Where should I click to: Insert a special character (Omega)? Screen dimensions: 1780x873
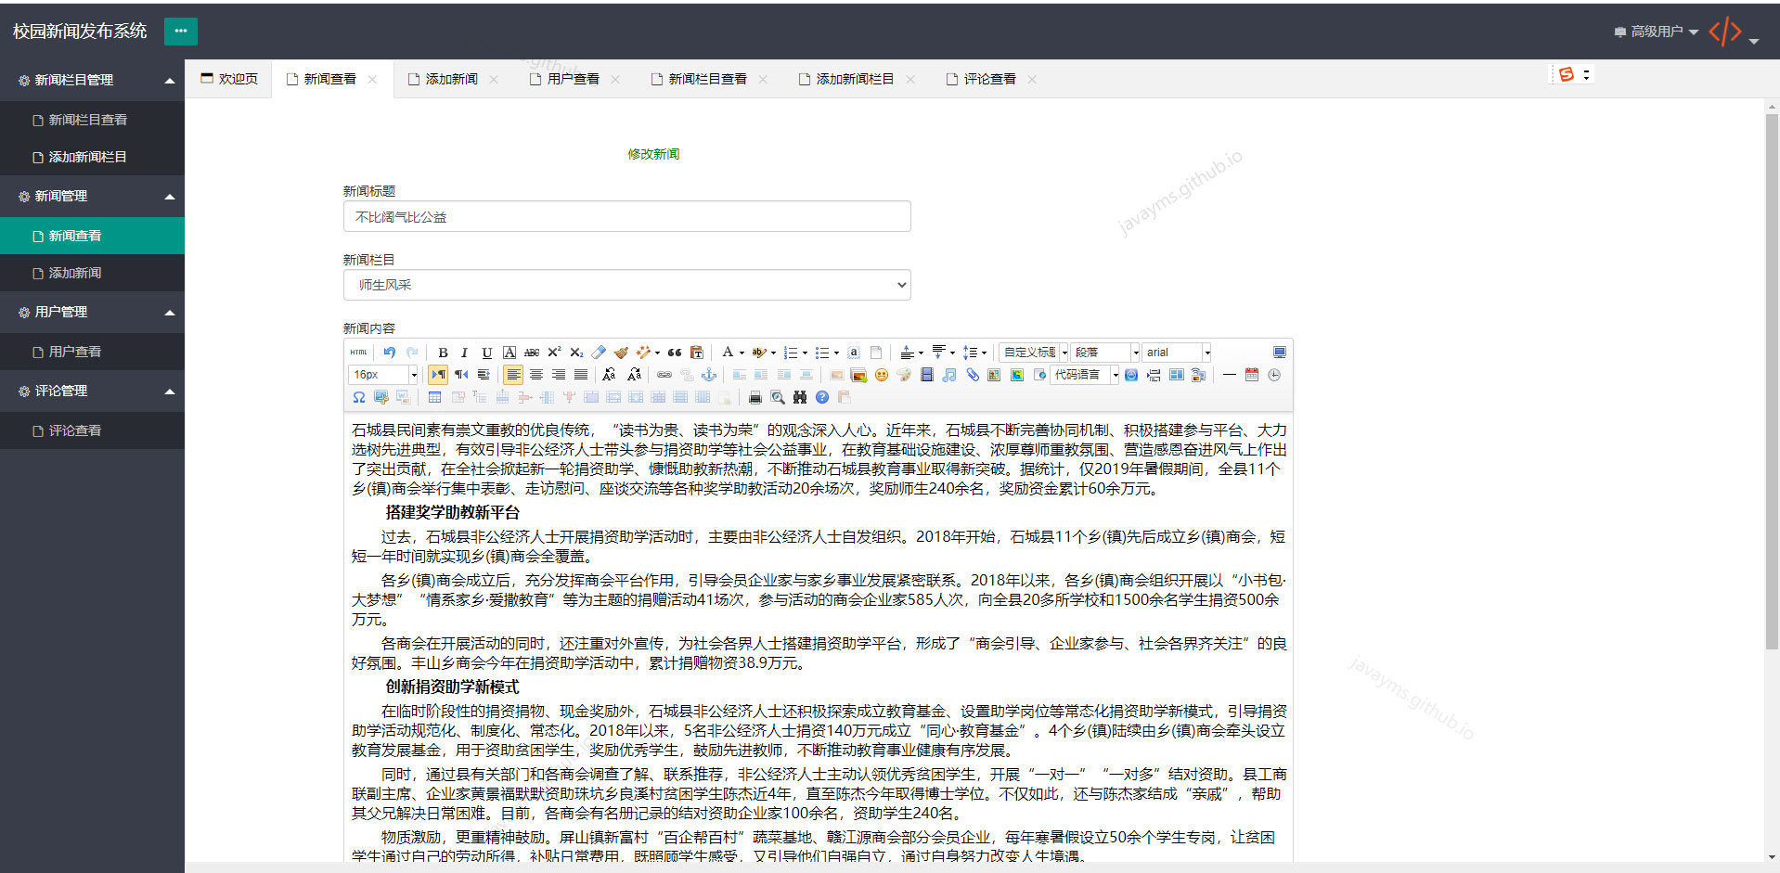[358, 397]
